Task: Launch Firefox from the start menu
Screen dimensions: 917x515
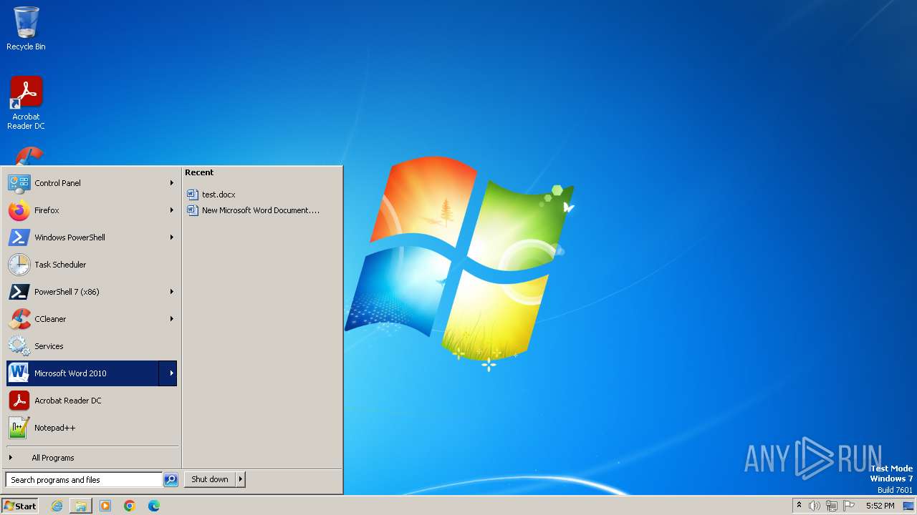Action: coord(92,210)
